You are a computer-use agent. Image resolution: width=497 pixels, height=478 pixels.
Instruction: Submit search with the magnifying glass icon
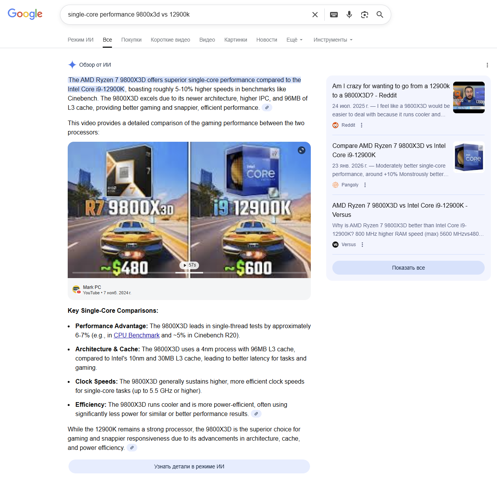[380, 15]
